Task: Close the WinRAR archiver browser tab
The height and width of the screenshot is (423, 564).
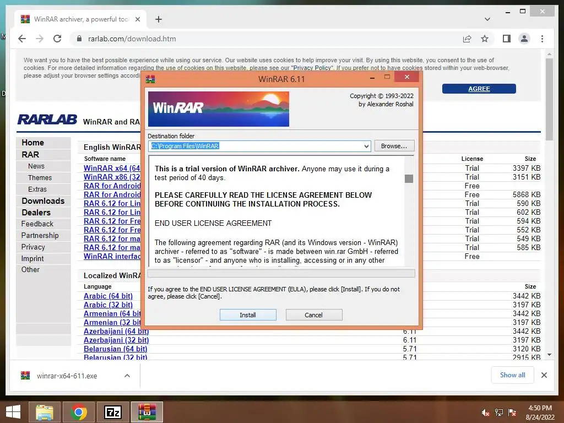Action: [x=137, y=19]
